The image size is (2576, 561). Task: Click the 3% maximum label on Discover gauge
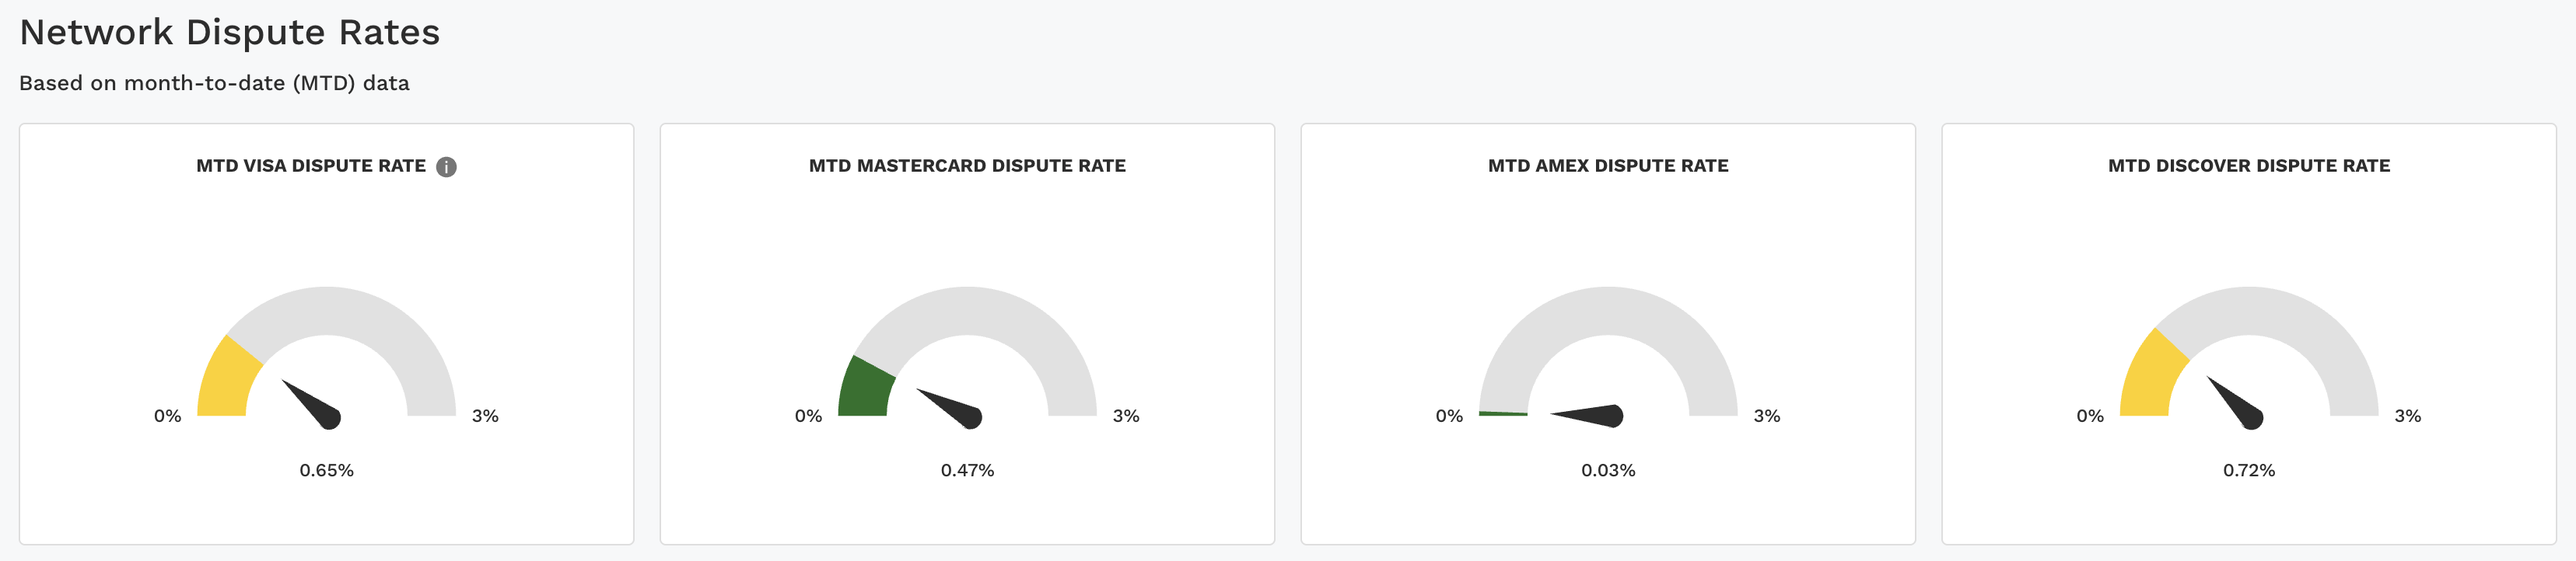(2407, 416)
